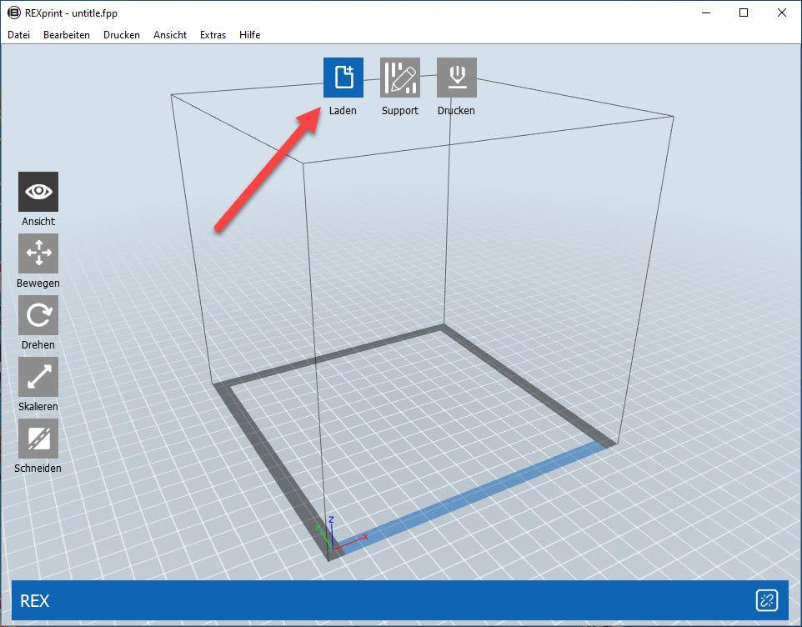Viewport: 802px width, 627px height.
Task: Click the 'Laden' label under the load icon
Action: point(343,110)
